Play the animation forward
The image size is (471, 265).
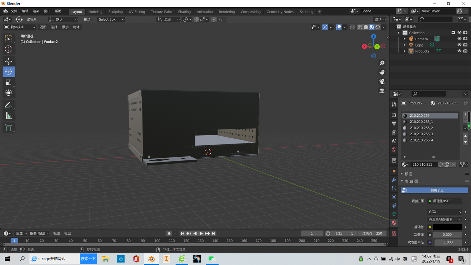point(201,234)
